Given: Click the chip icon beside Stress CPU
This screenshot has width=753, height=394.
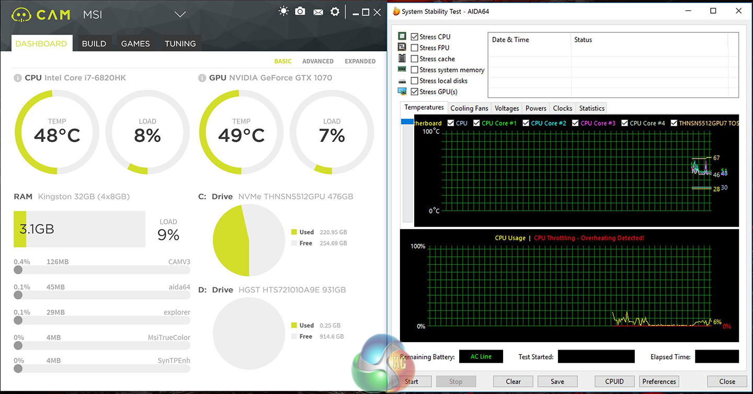Looking at the screenshot, I should point(402,37).
